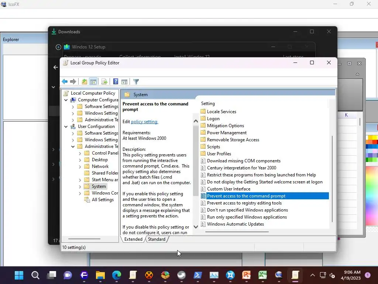The width and height of the screenshot is (378, 284).
Task: Open Help using the question mark icon
Action: click(x=116, y=82)
